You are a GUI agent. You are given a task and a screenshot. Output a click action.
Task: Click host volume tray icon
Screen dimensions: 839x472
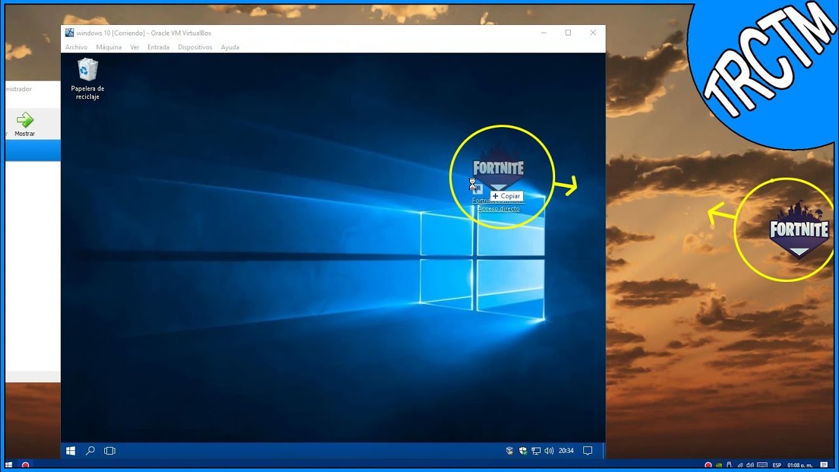[750, 465]
